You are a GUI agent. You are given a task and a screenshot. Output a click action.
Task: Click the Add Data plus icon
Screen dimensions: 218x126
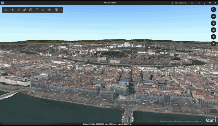pyautogui.click(x=12, y=10)
